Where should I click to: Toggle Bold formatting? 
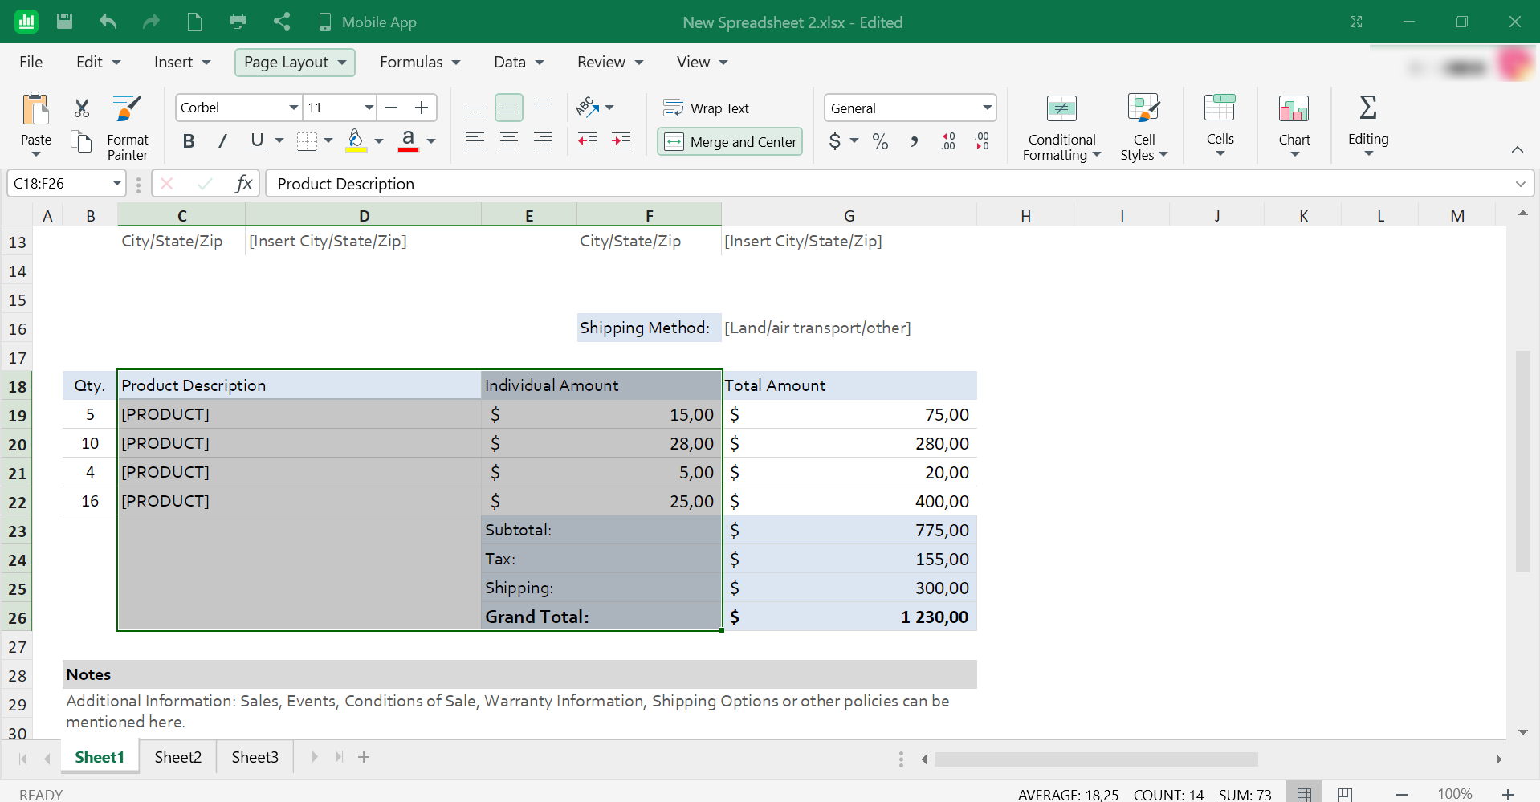point(189,141)
